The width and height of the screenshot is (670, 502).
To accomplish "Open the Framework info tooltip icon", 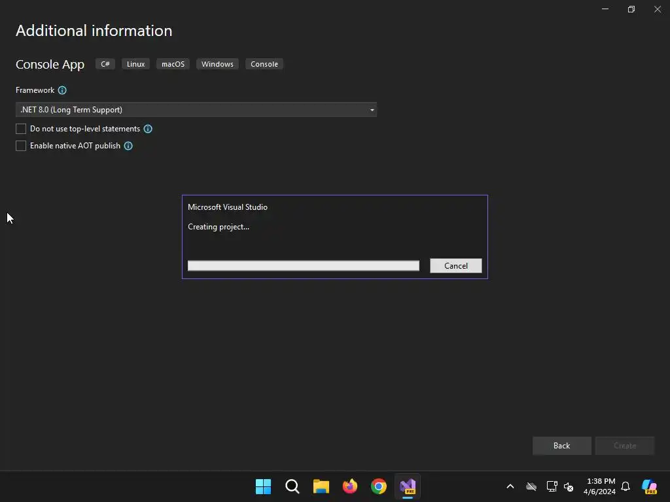I will [x=62, y=90].
